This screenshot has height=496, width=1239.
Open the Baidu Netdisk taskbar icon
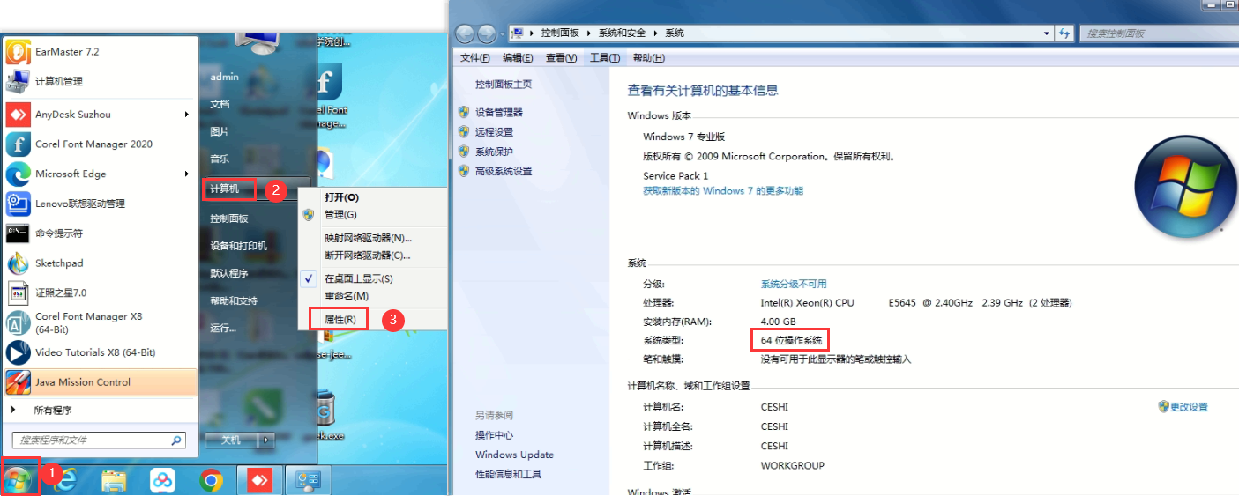(x=162, y=479)
